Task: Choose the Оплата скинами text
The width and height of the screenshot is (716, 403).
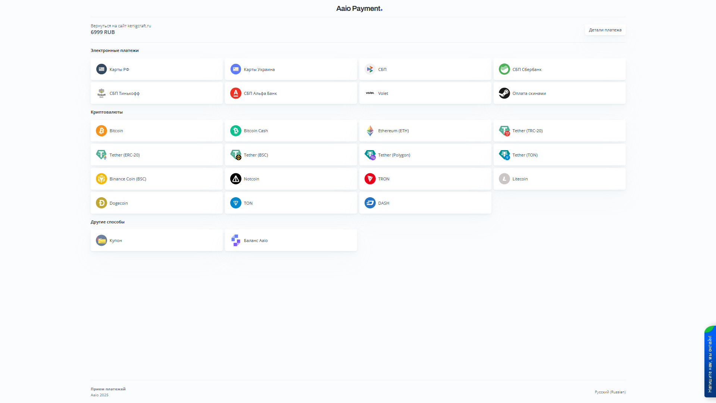Action: click(x=529, y=93)
